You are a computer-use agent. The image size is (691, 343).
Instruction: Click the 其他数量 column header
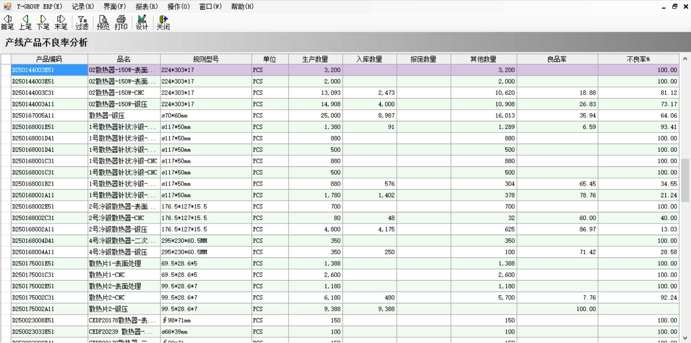point(484,59)
